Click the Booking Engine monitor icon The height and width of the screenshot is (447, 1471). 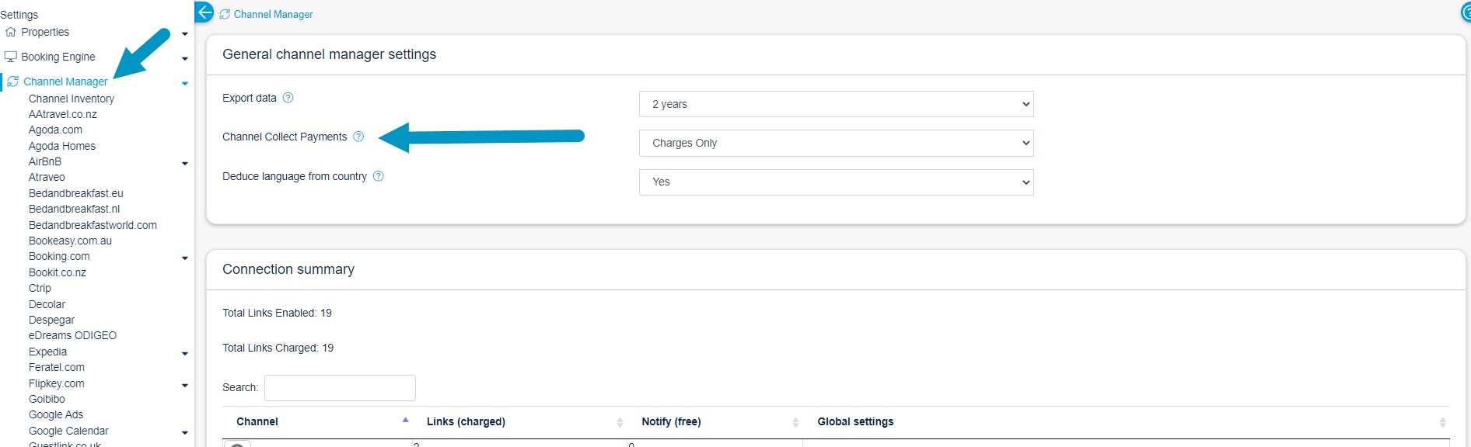coord(11,57)
